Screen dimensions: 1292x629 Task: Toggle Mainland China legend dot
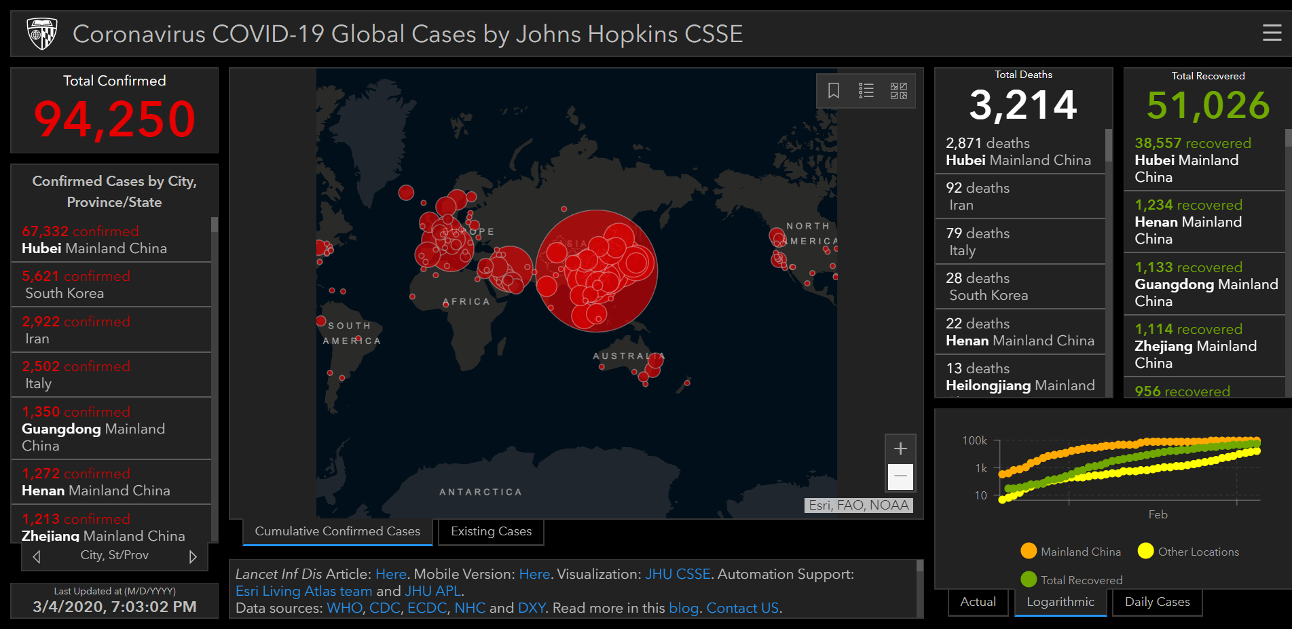click(x=1029, y=551)
